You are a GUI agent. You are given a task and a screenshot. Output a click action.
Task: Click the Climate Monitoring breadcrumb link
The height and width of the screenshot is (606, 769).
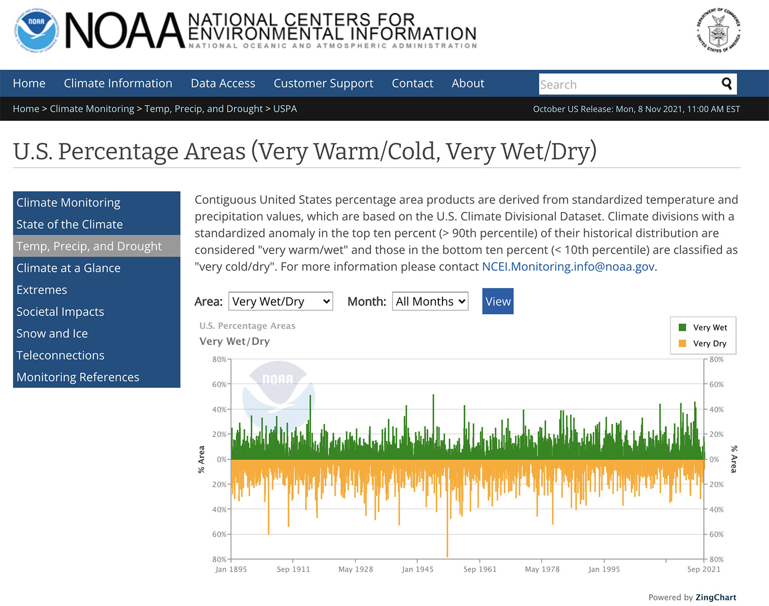coord(92,109)
